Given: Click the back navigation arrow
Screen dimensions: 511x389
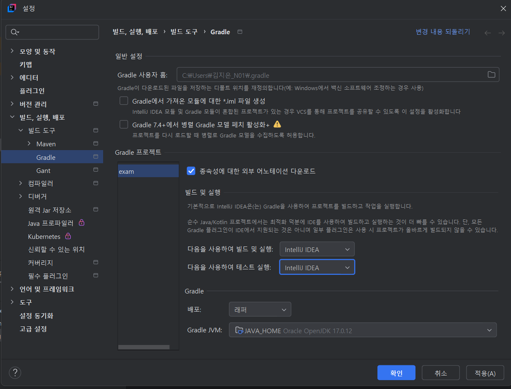Looking at the screenshot, I should (488, 33).
